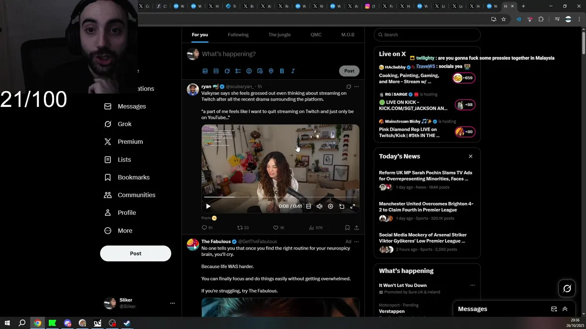Open options for It Won't Let You Down trend

(472, 286)
